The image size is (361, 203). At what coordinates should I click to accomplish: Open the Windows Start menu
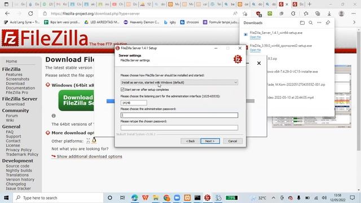(6, 198)
